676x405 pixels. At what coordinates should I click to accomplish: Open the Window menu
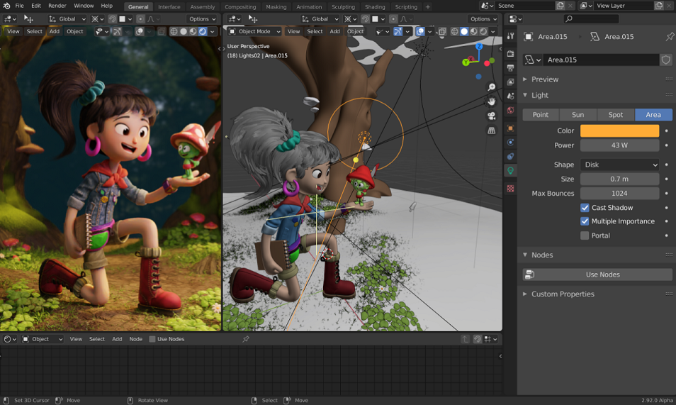[x=84, y=6]
